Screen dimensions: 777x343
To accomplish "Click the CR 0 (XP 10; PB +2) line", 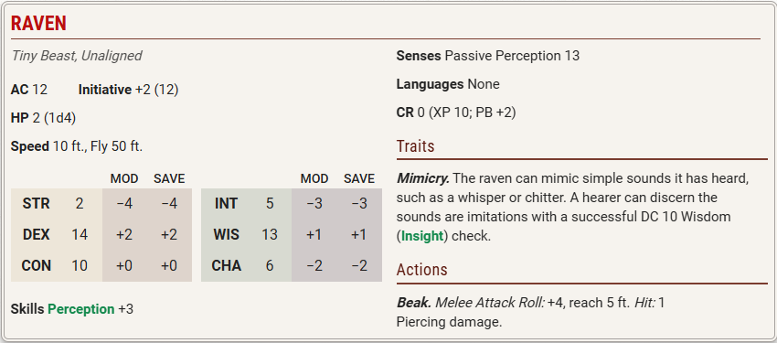I will [456, 113].
